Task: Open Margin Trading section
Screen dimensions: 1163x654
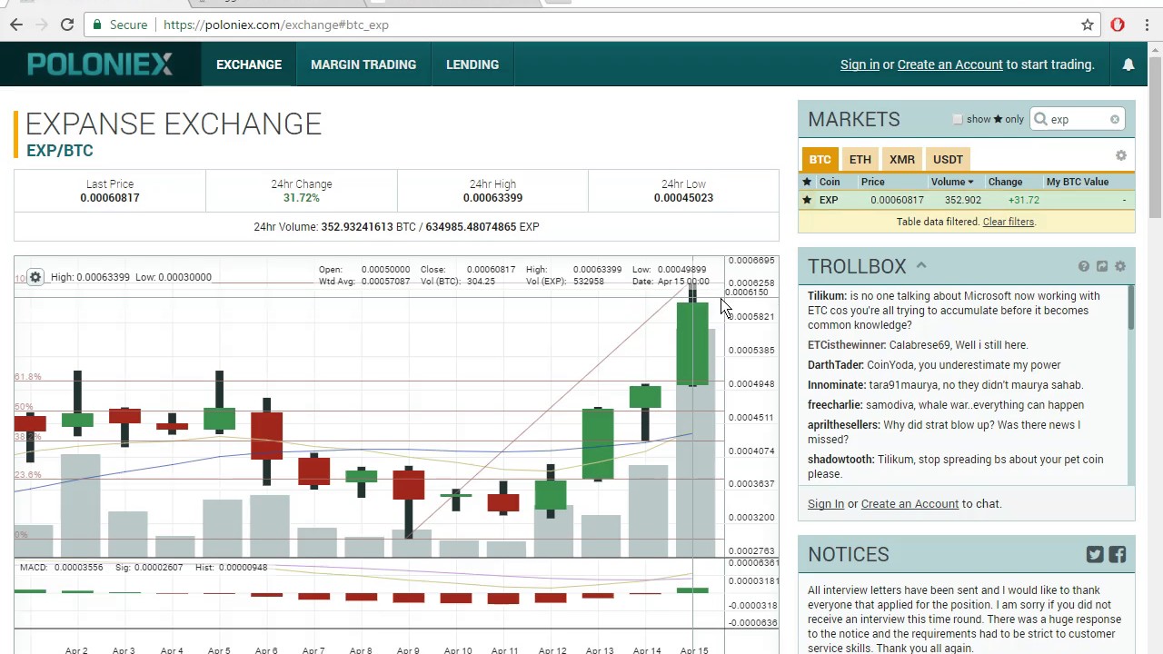Action: (363, 64)
